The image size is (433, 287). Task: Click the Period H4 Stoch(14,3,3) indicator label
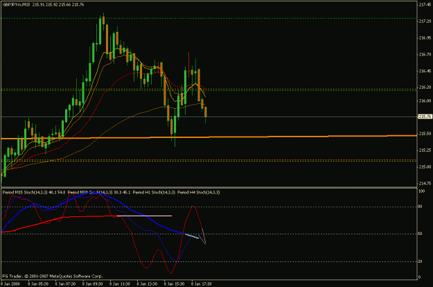point(199,192)
